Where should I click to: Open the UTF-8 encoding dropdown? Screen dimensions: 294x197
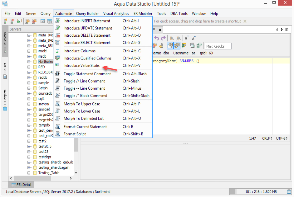(282, 138)
